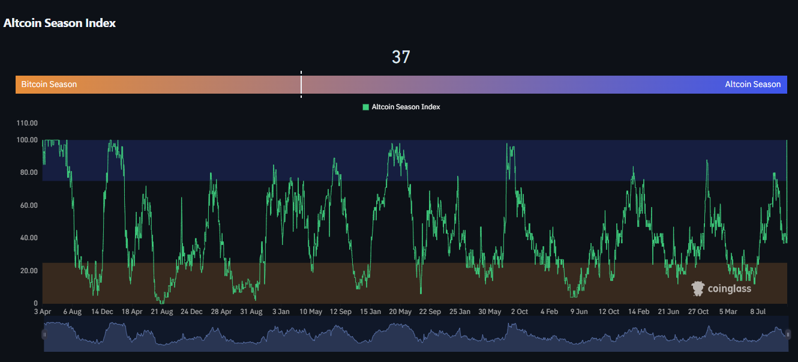Click the 20.00 y-axis label
The image size is (798, 362).
[28, 271]
